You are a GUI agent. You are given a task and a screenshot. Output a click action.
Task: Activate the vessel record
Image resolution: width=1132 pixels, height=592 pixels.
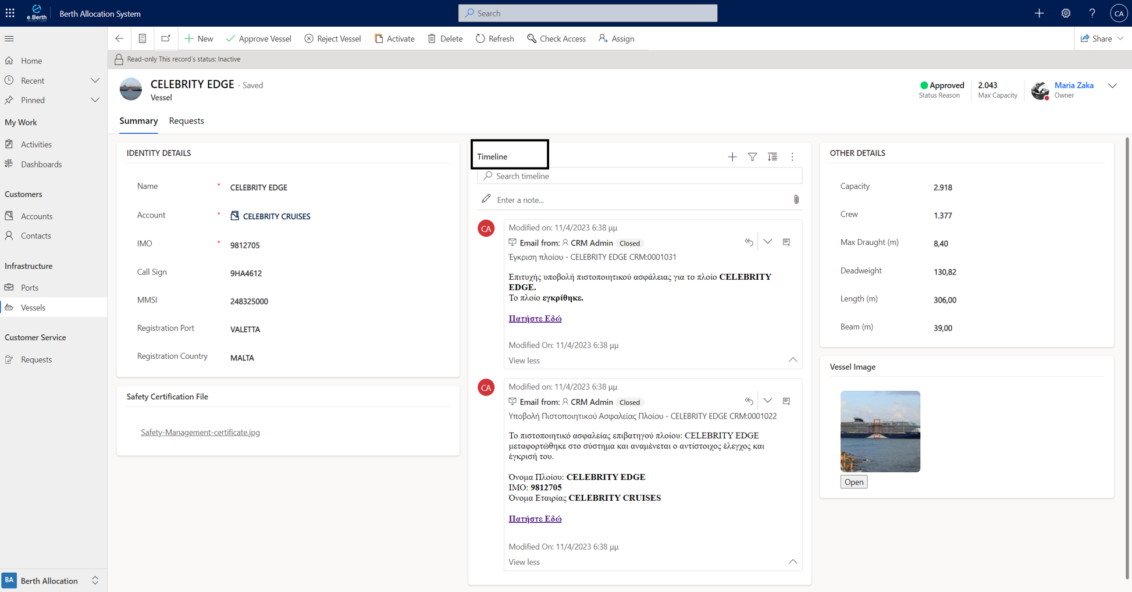tap(394, 38)
